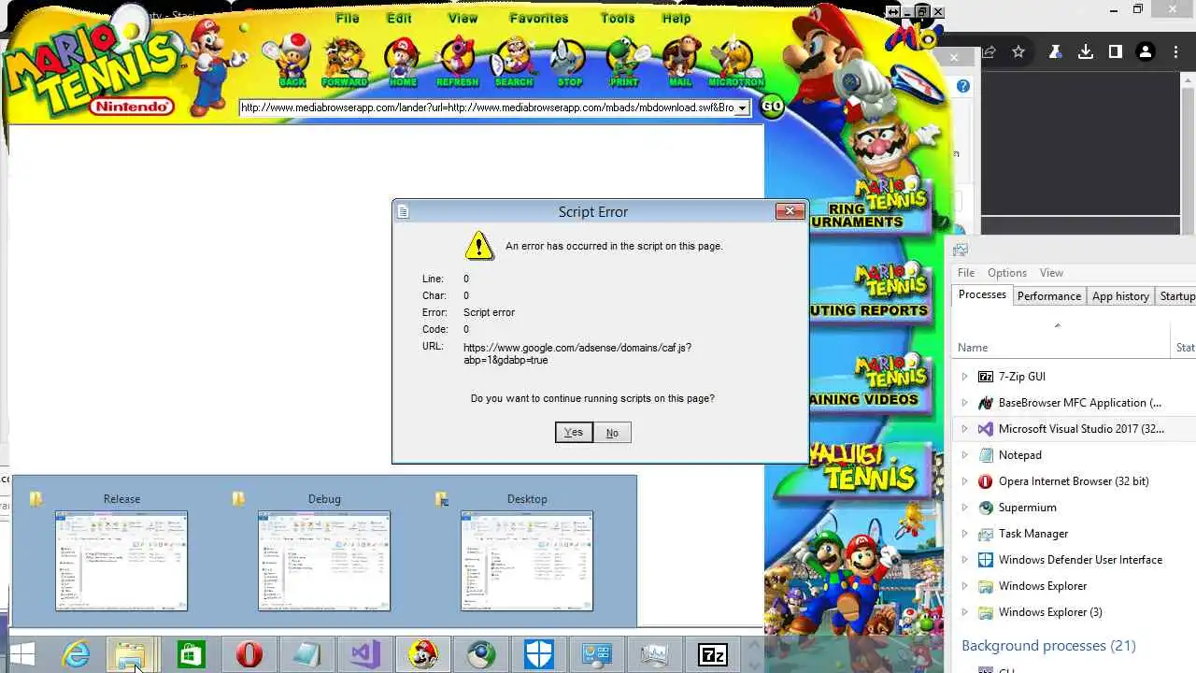Image resolution: width=1196 pixels, height=673 pixels.
Task: Expand the BaseBrowser MFC Application process
Action: point(964,403)
